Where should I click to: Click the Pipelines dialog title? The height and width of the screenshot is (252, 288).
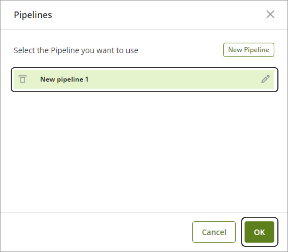point(33,15)
